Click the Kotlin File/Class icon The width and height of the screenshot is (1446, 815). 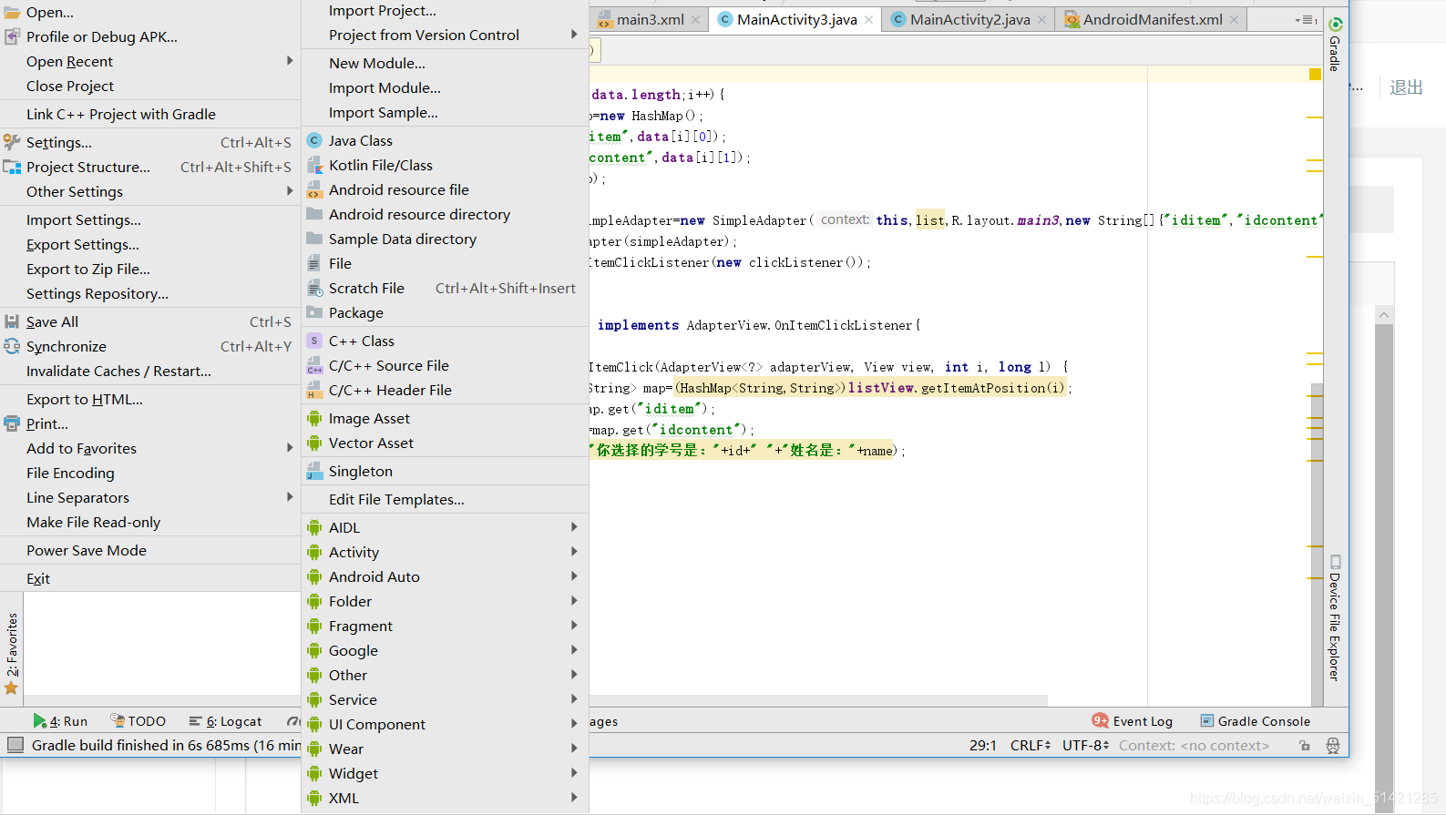(x=314, y=165)
